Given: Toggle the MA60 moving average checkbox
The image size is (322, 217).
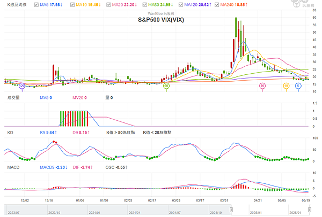Looking at the screenshot, I should click(x=144, y=4).
